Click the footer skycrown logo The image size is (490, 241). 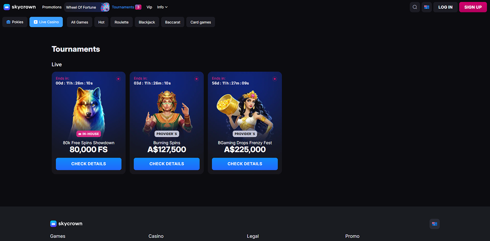coord(66,223)
